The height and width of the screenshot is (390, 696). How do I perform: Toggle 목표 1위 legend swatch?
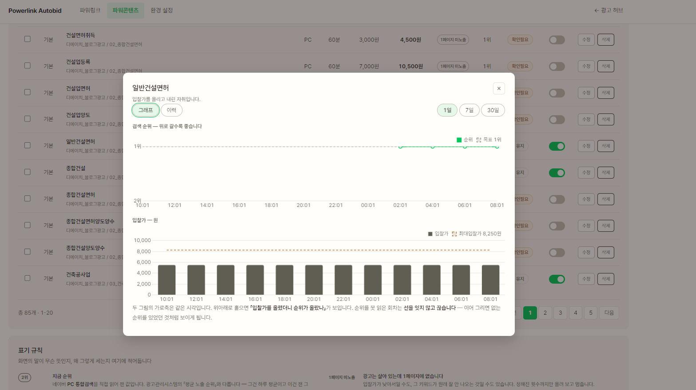pyautogui.click(x=479, y=140)
